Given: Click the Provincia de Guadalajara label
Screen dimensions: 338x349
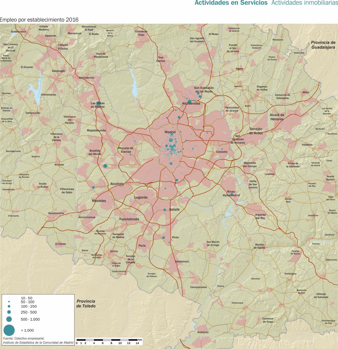Looking at the screenshot, I should coord(323,45).
